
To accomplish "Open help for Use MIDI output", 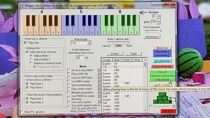I will tap(98, 81).
